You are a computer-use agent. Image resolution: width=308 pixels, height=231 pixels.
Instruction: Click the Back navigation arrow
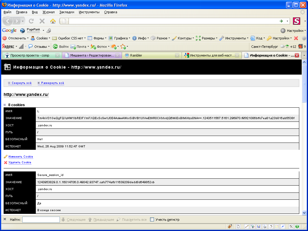point(8,21)
